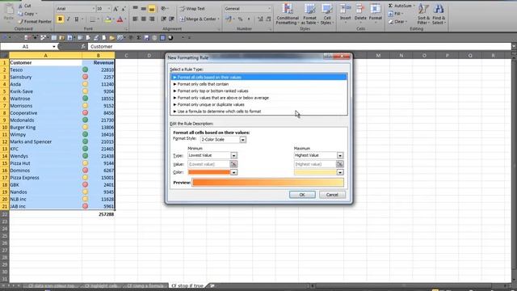
Task: Open the text Orientation options
Action: [x=164, y=9]
